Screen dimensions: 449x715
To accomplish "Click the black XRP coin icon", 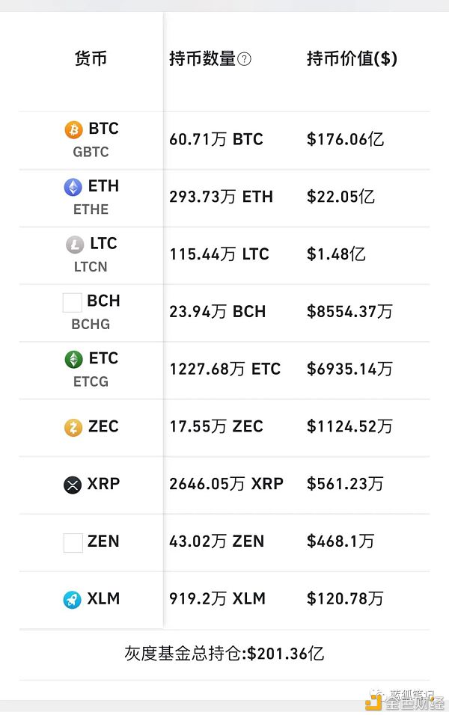I will click(x=73, y=485).
